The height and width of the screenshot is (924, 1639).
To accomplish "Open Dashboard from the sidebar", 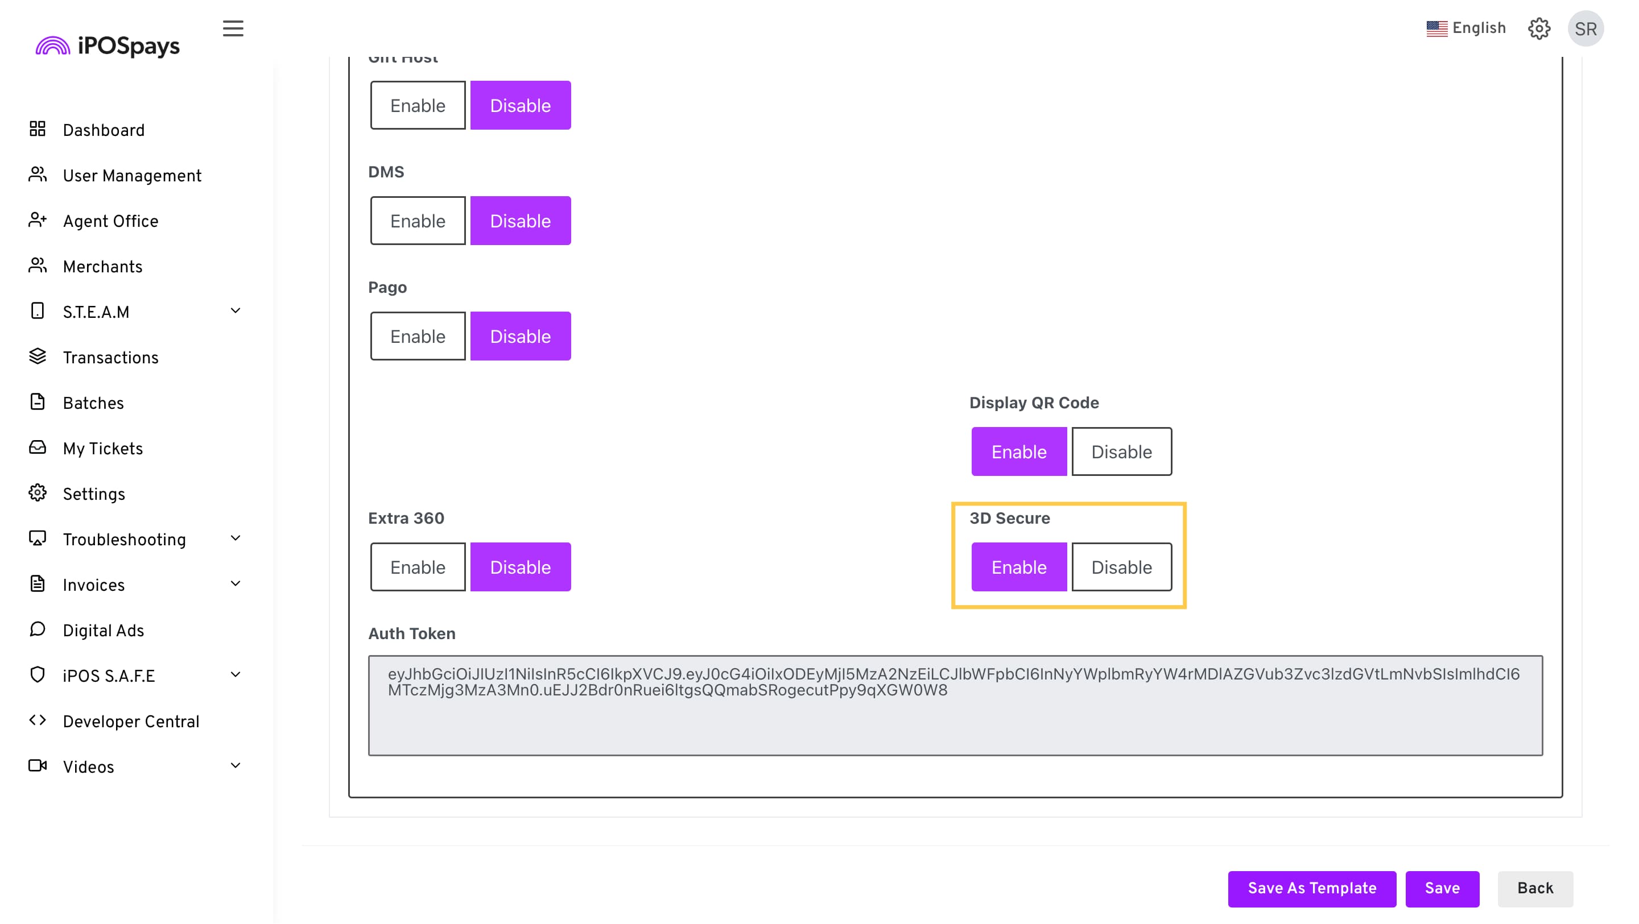I will pos(104,130).
